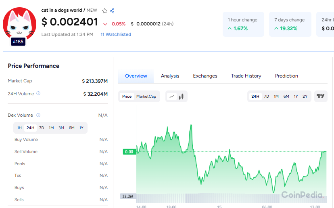334x208 pixels.
Task: Select the Overview tab
Action: (x=136, y=76)
